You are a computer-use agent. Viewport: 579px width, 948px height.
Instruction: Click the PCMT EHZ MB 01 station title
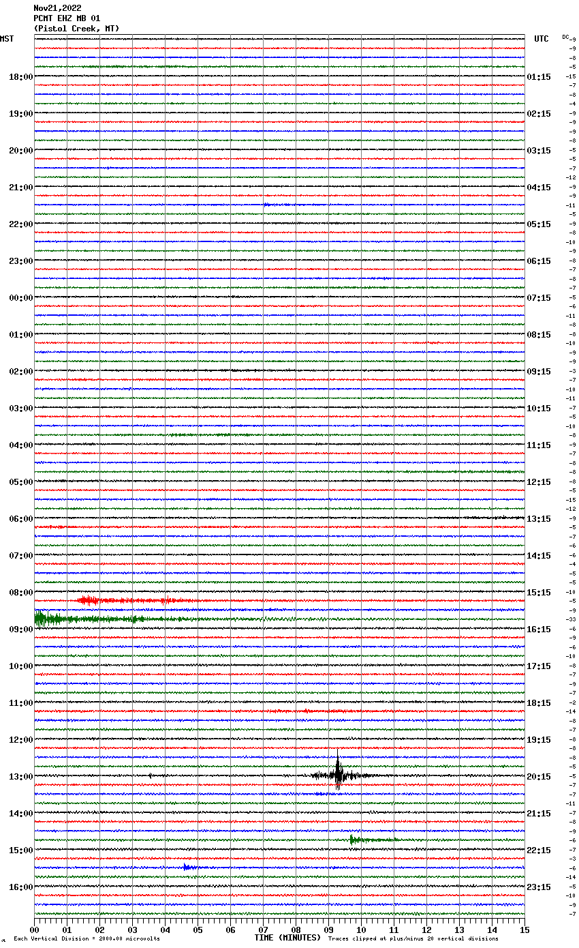coord(67,18)
